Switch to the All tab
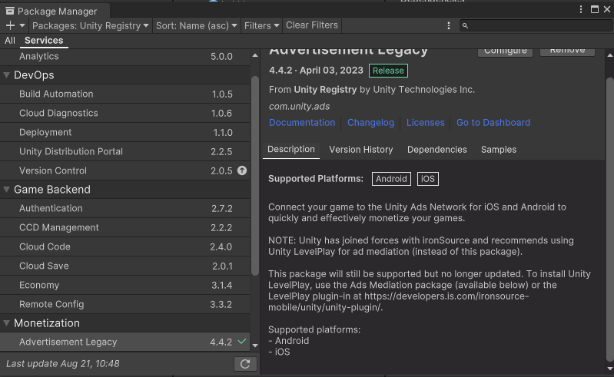 [x=10, y=40]
